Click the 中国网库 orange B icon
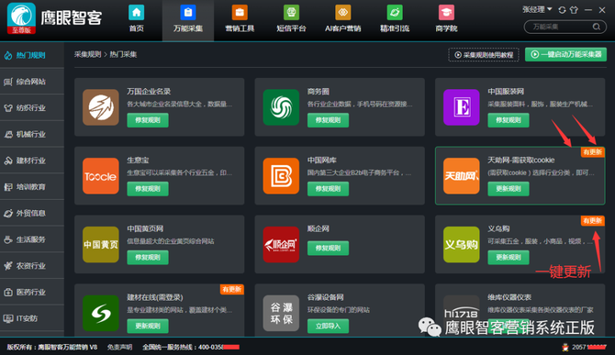The image size is (615, 355). [x=281, y=176]
